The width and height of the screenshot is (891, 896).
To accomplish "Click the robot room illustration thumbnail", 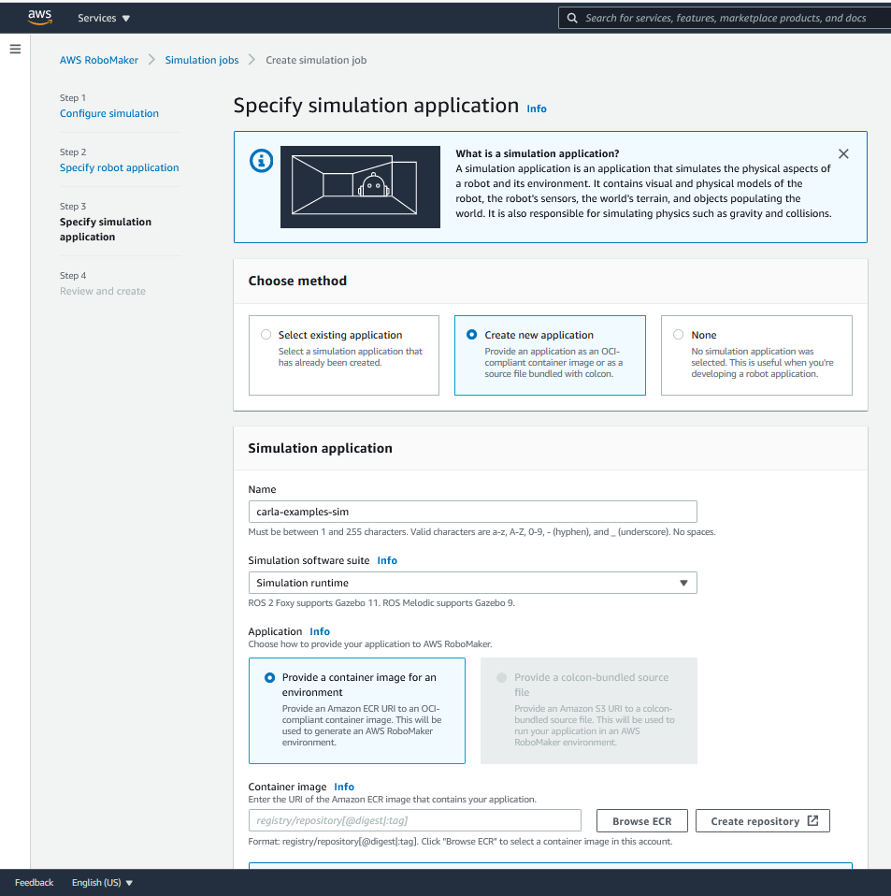I will [x=360, y=187].
